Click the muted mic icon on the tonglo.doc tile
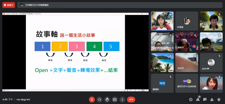Viewport: 225px width, 104px height. (170, 35)
